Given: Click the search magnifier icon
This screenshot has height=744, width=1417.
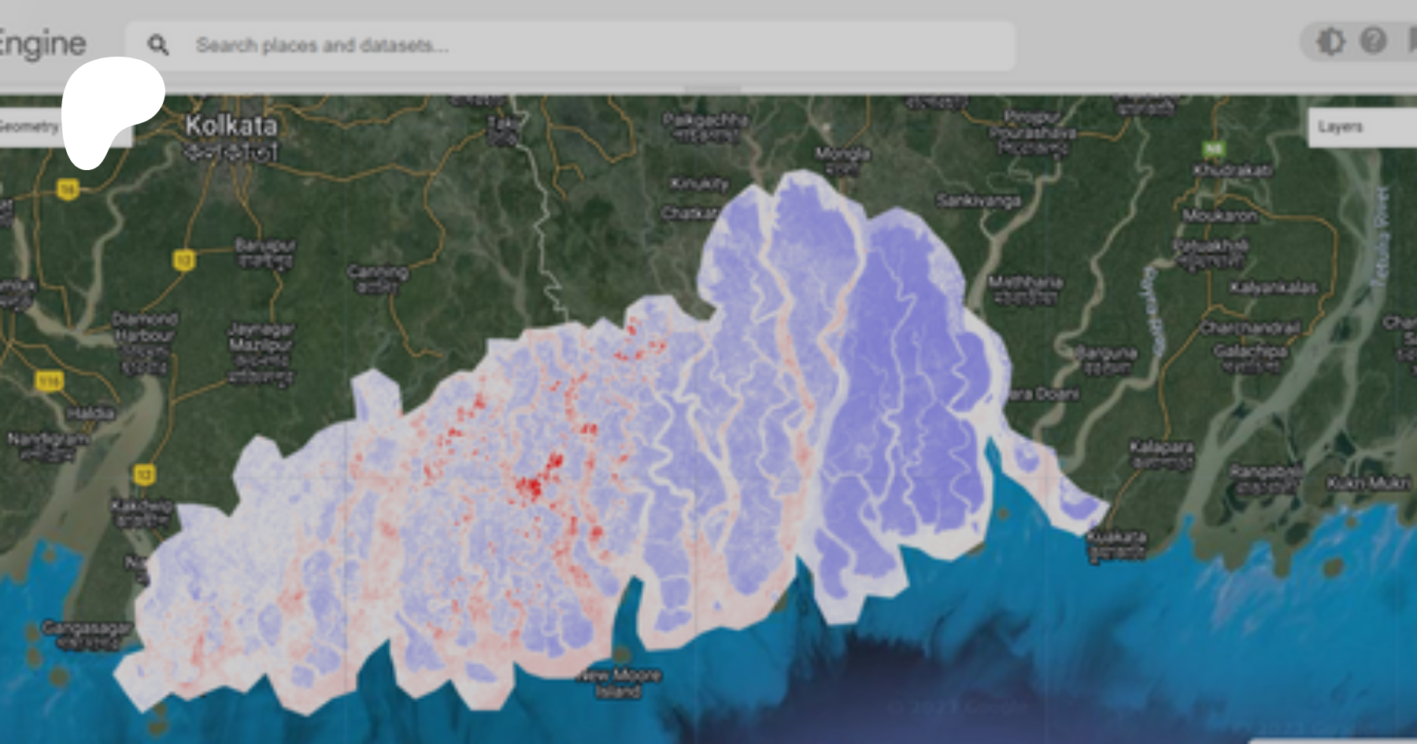Looking at the screenshot, I should click(158, 46).
